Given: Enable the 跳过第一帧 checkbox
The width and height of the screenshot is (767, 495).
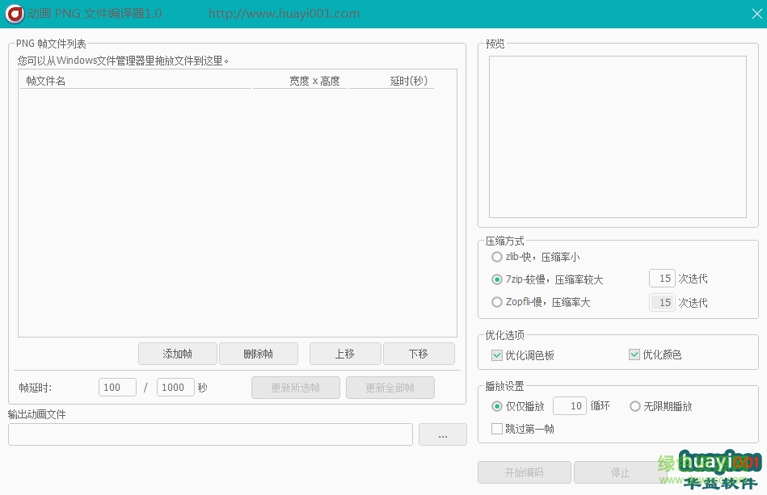Looking at the screenshot, I should pos(497,429).
